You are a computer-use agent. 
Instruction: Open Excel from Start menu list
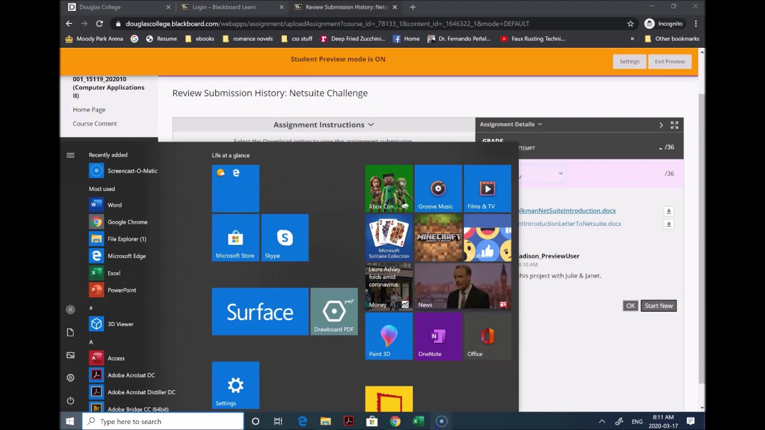coord(105,273)
